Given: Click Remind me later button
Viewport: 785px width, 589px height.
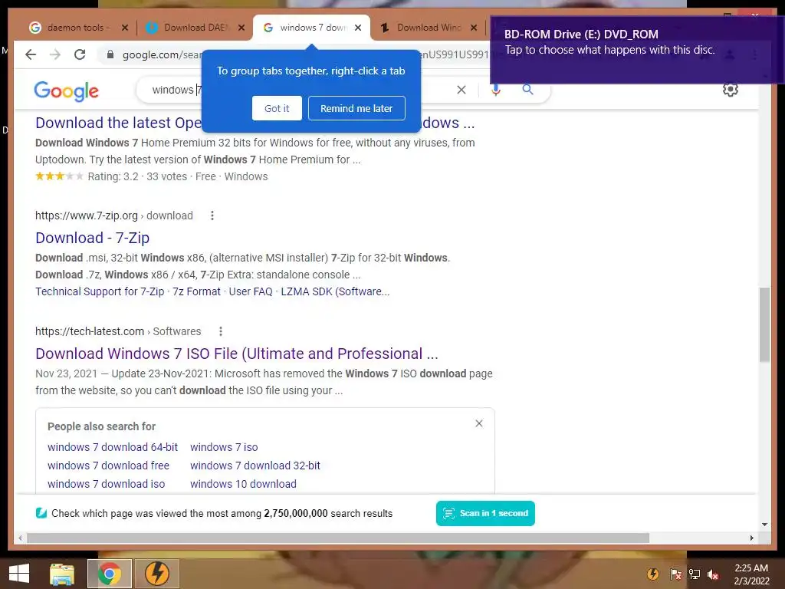Looking at the screenshot, I should point(356,108).
